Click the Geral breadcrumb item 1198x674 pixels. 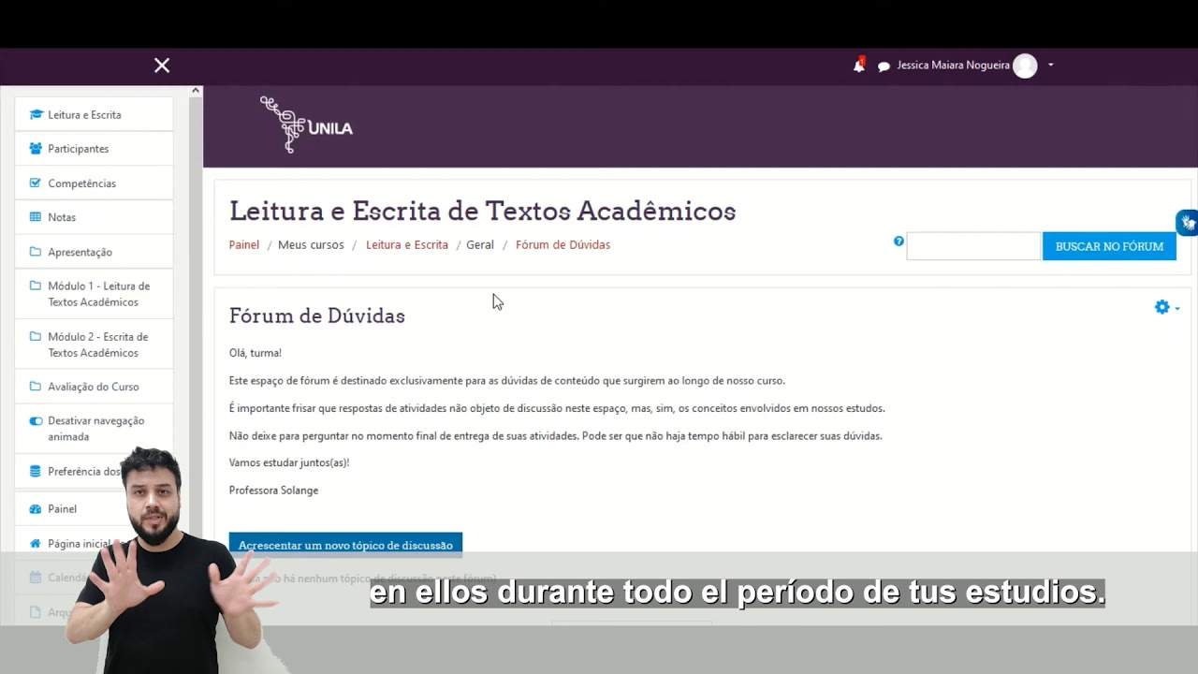tap(480, 245)
